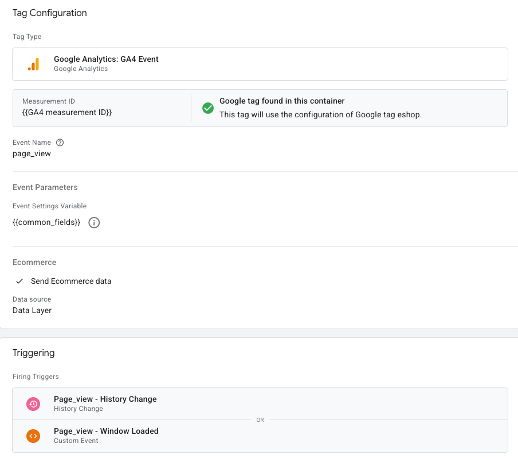Viewport: 518px width, 463px height.
Task: Click the Data Layer data source value
Action: [32, 311]
